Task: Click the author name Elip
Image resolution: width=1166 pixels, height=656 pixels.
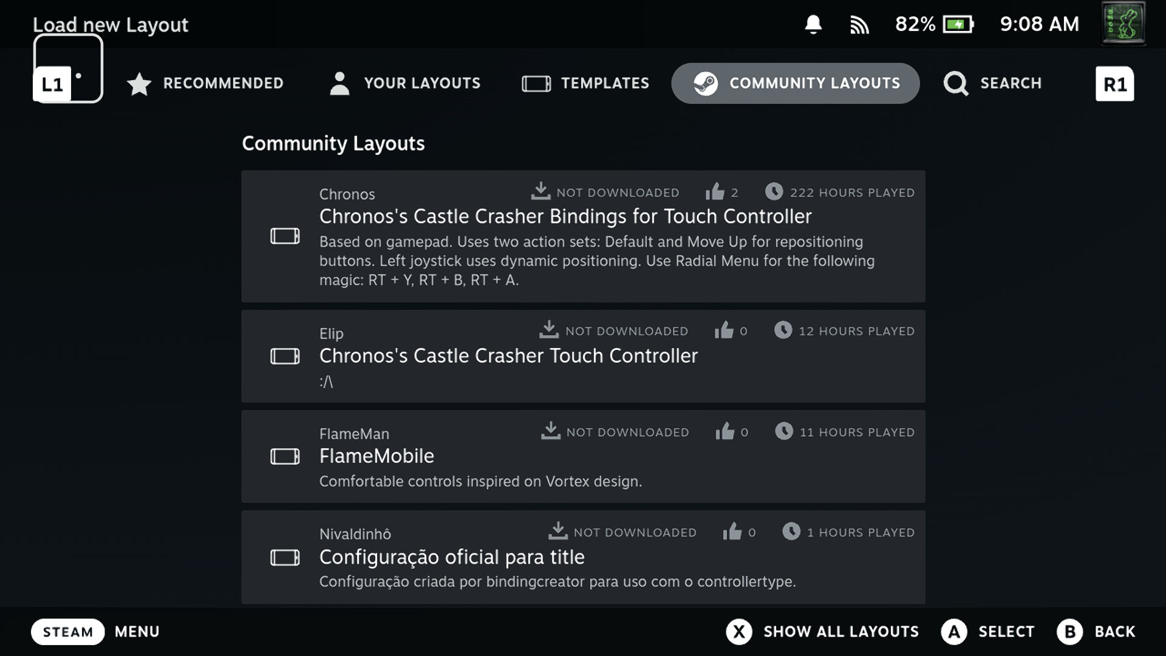Action: tap(332, 333)
